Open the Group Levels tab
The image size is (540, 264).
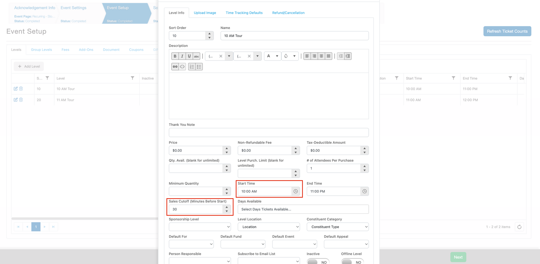tap(41, 50)
